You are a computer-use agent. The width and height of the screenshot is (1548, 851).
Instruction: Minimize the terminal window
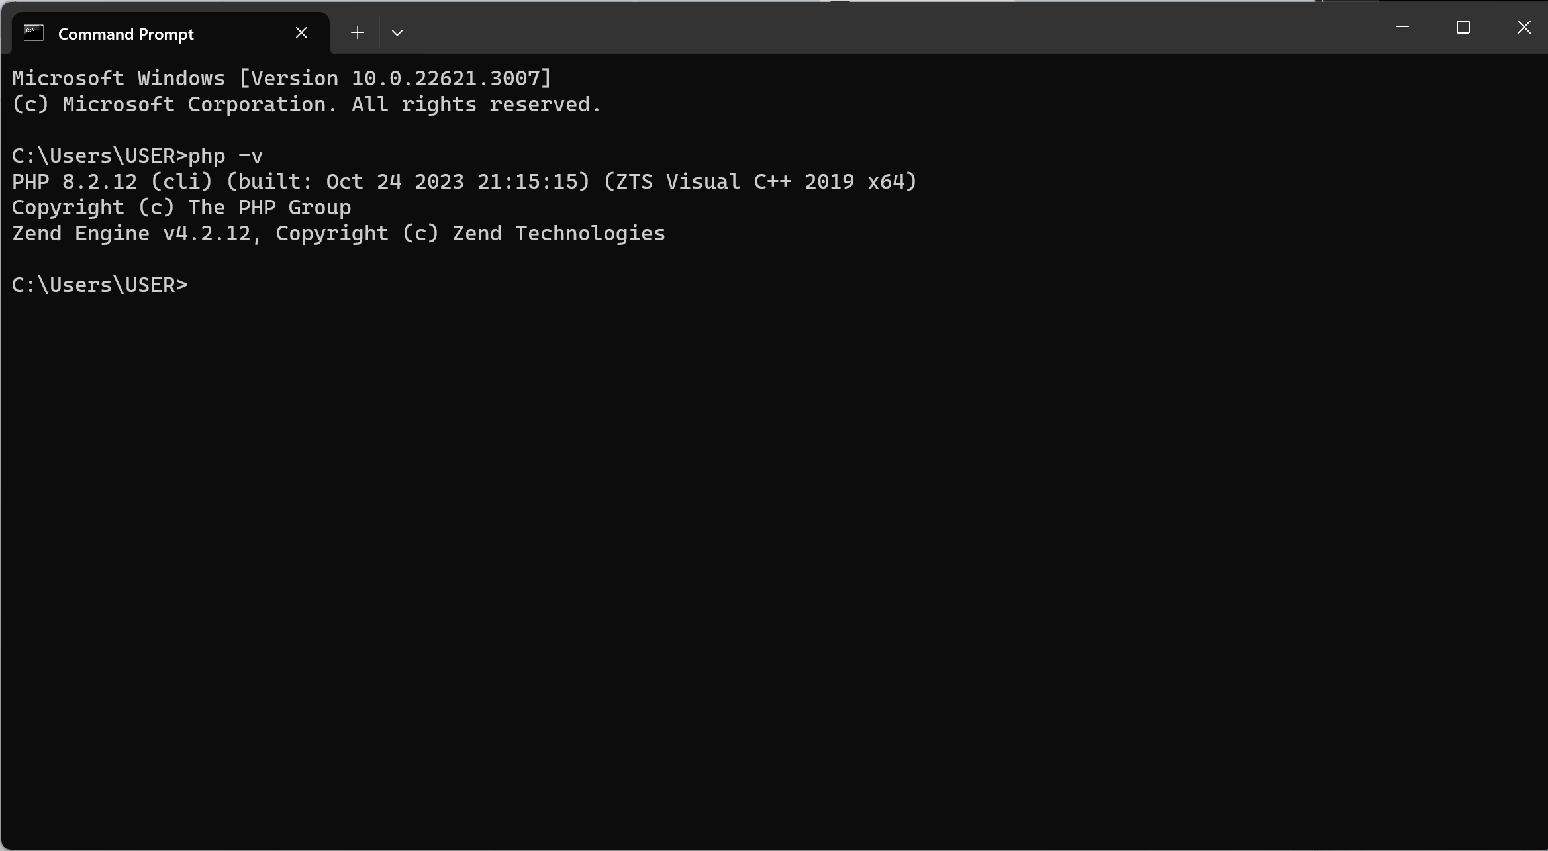1402,27
